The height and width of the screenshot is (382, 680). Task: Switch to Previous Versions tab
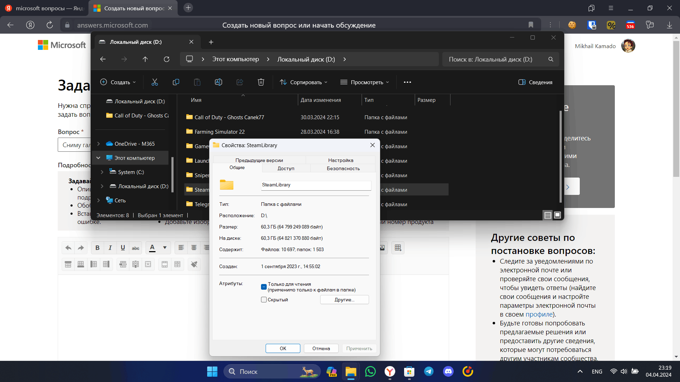tap(259, 160)
